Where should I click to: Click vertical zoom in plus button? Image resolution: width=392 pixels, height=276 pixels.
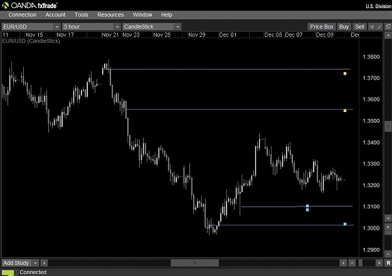pos(388,227)
